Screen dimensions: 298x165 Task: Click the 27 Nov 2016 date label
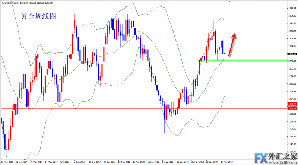point(7,162)
